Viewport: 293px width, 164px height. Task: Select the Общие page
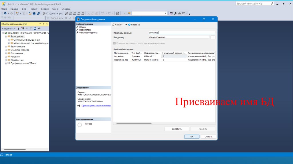coord(82,27)
